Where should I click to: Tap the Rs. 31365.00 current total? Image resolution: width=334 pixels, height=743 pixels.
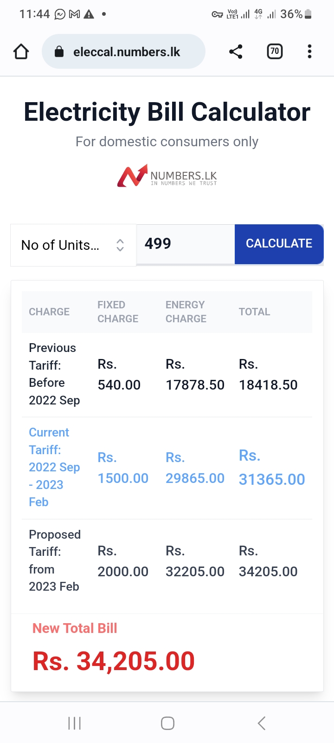point(272,468)
